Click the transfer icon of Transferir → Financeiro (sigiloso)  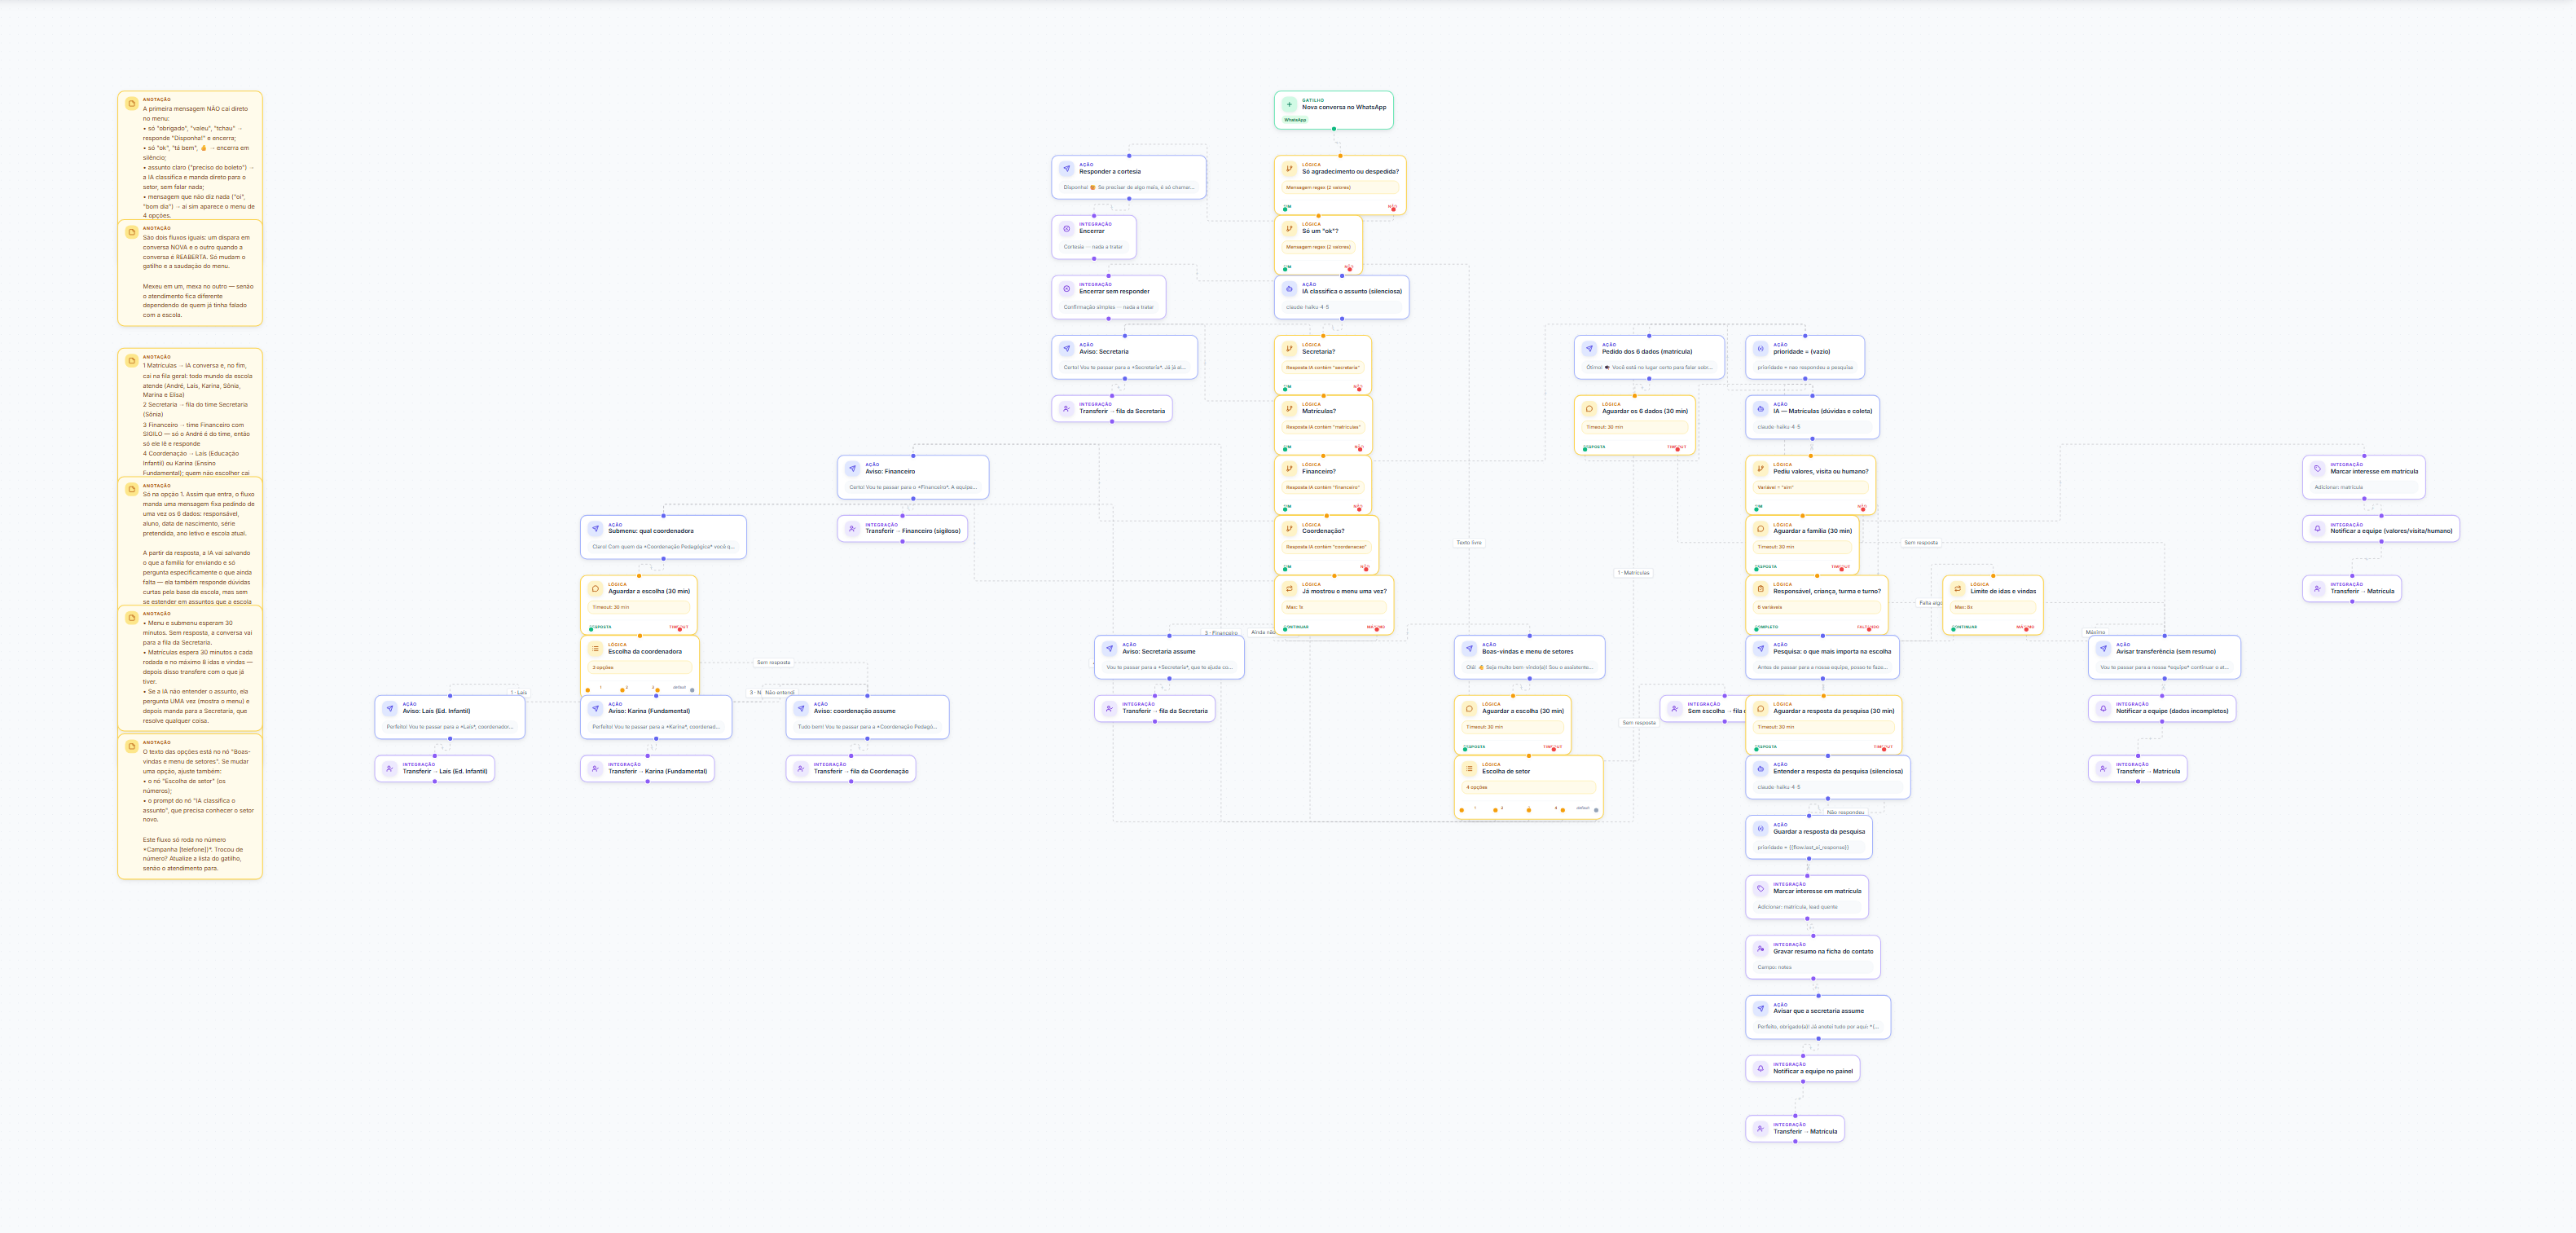[852, 528]
